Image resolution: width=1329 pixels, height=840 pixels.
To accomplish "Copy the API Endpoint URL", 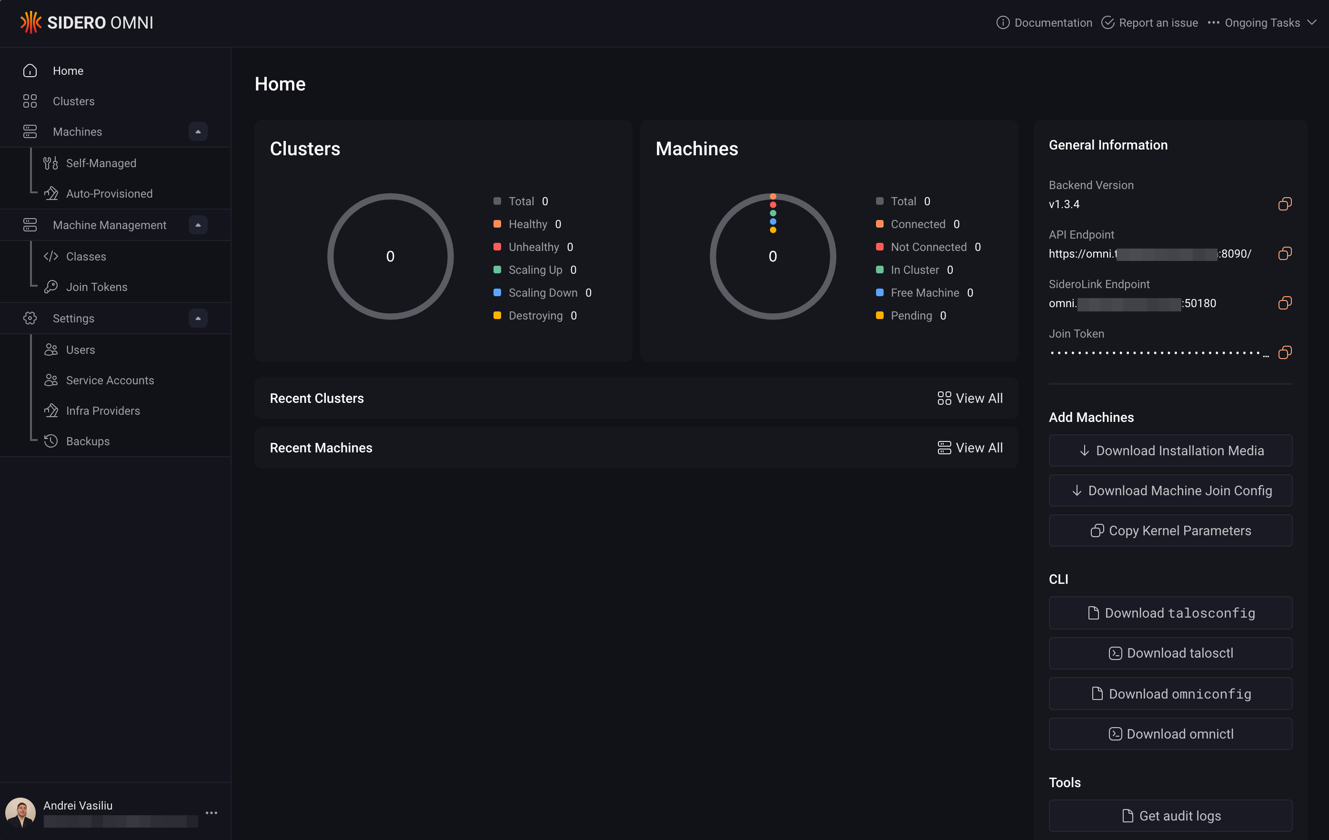I will click(x=1285, y=253).
